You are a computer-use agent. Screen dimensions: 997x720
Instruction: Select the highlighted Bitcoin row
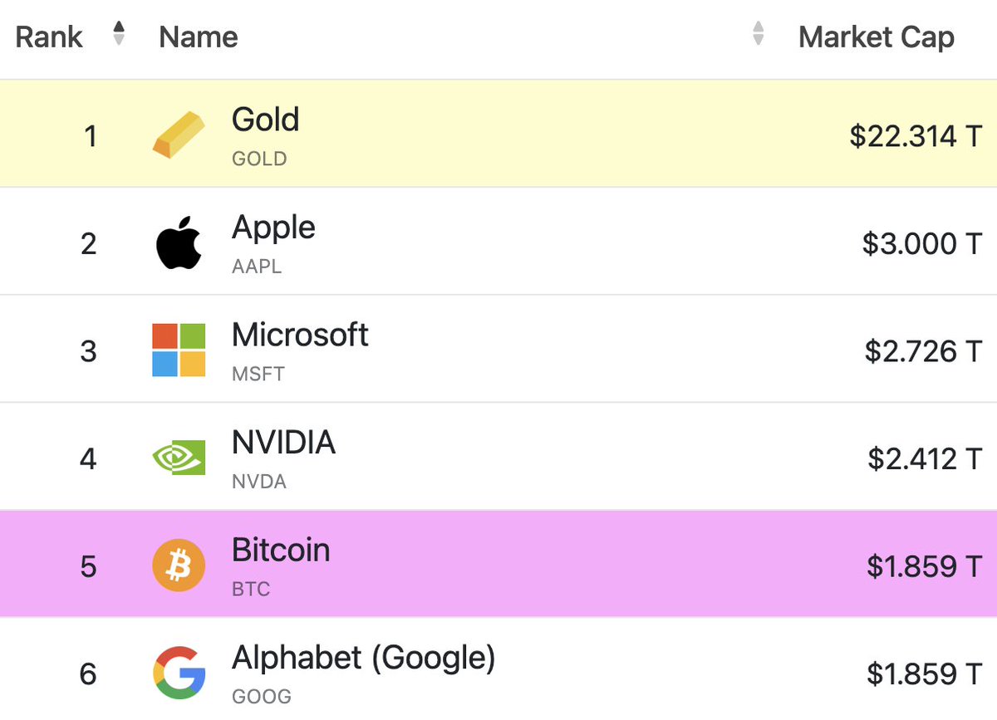[498, 565]
